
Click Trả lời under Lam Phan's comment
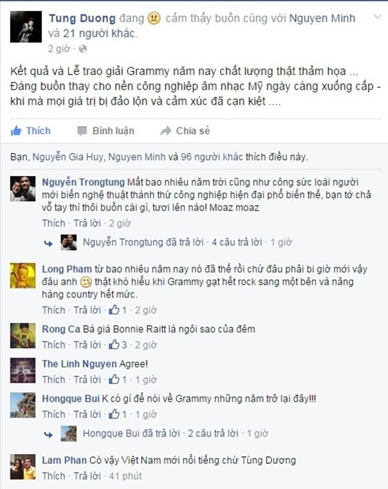pyautogui.click(x=87, y=476)
